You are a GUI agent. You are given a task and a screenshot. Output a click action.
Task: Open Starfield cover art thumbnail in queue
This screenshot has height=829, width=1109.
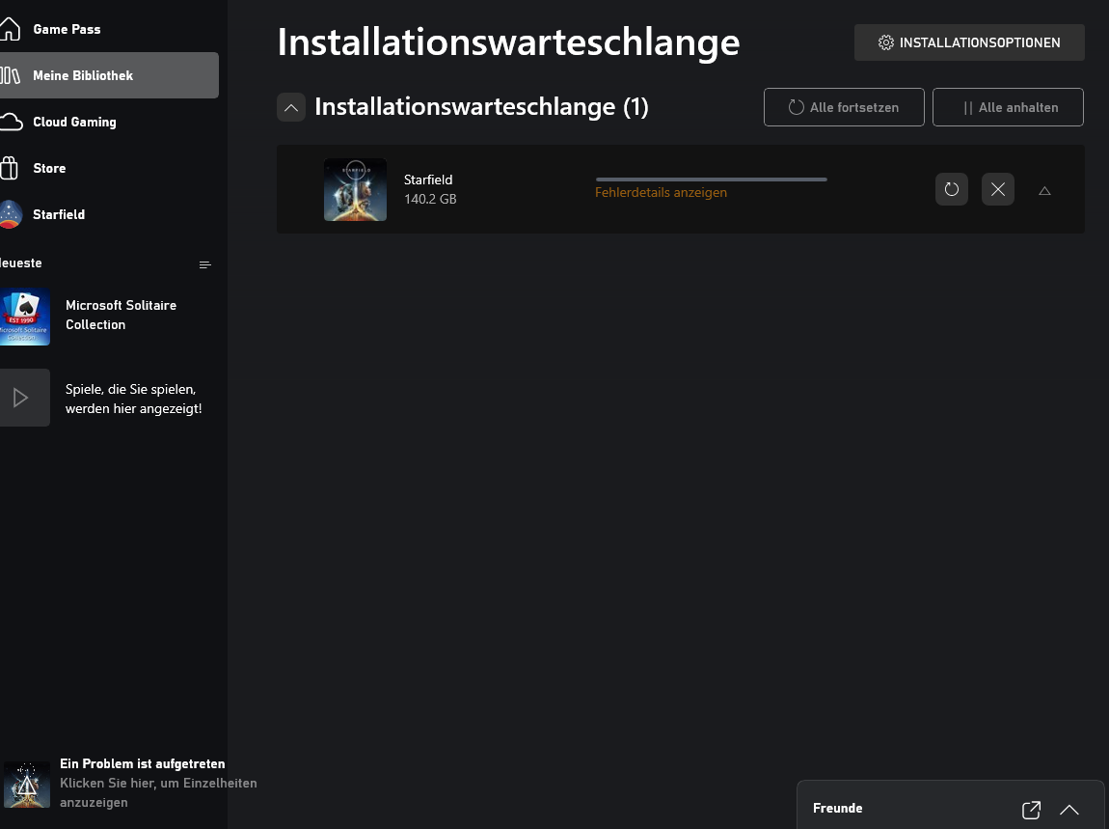pos(355,190)
